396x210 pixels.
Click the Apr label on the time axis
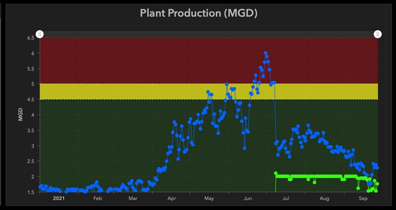(172, 198)
